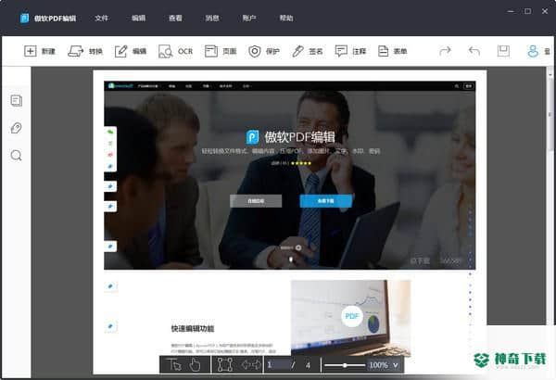Open the 帮助 menu

coord(286,19)
